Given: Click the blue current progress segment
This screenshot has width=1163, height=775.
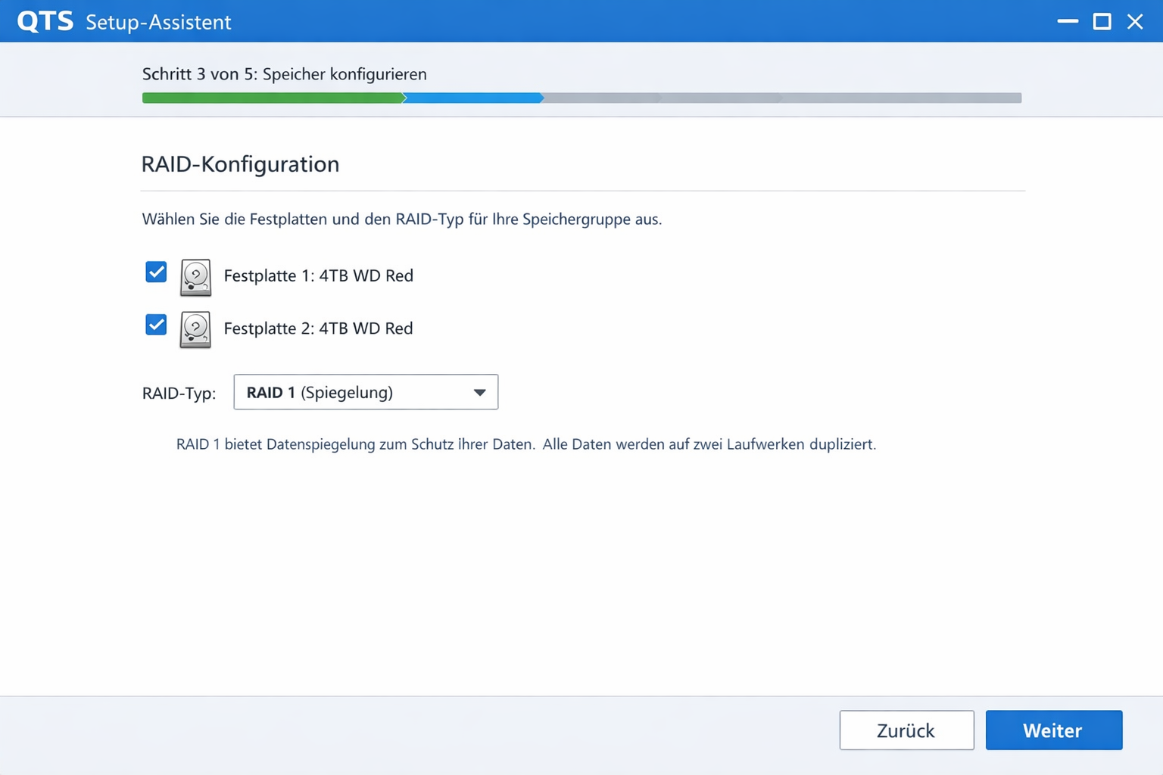Looking at the screenshot, I should (x=473, y=98).
